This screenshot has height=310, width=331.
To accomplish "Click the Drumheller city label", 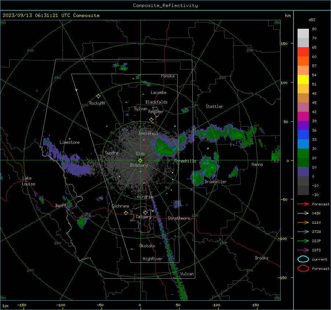I will point(216,182).
